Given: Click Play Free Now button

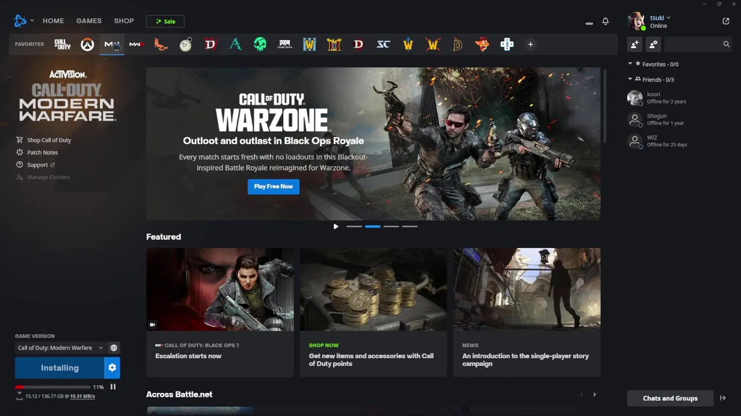Looking at the screenshot, I should (x=273, y=186).
